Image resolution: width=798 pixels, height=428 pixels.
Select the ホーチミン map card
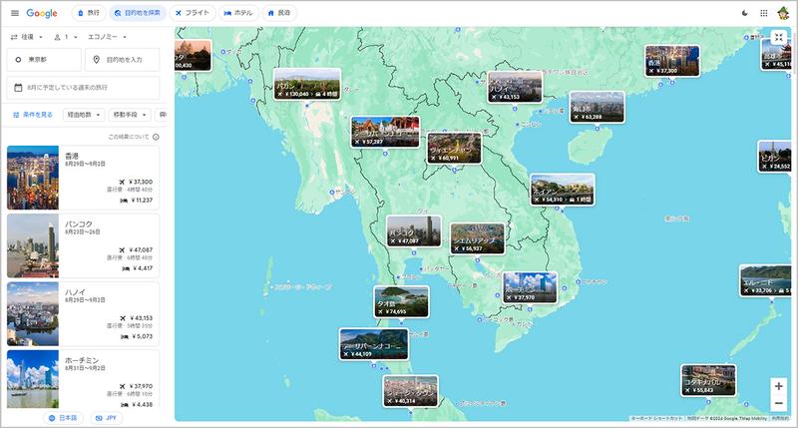point(530,287)
